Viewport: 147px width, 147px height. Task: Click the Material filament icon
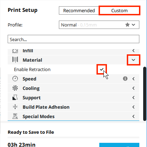[15, 60]
